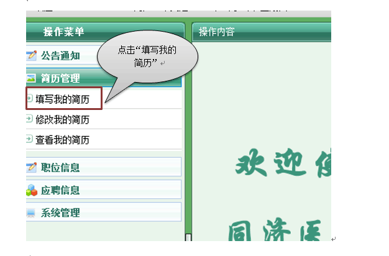Click the 职位信息 notepad icon
The height and width of the screenshot is (256, 389).
point(31,167)
